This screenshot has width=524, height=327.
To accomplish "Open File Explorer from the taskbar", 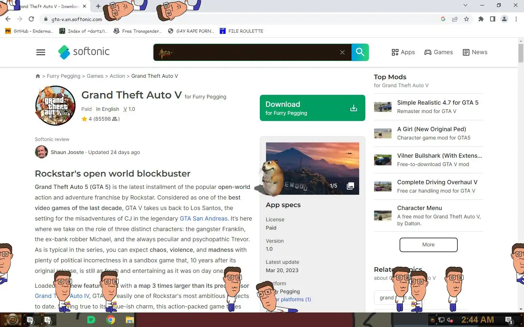I will tap(130, 320).
